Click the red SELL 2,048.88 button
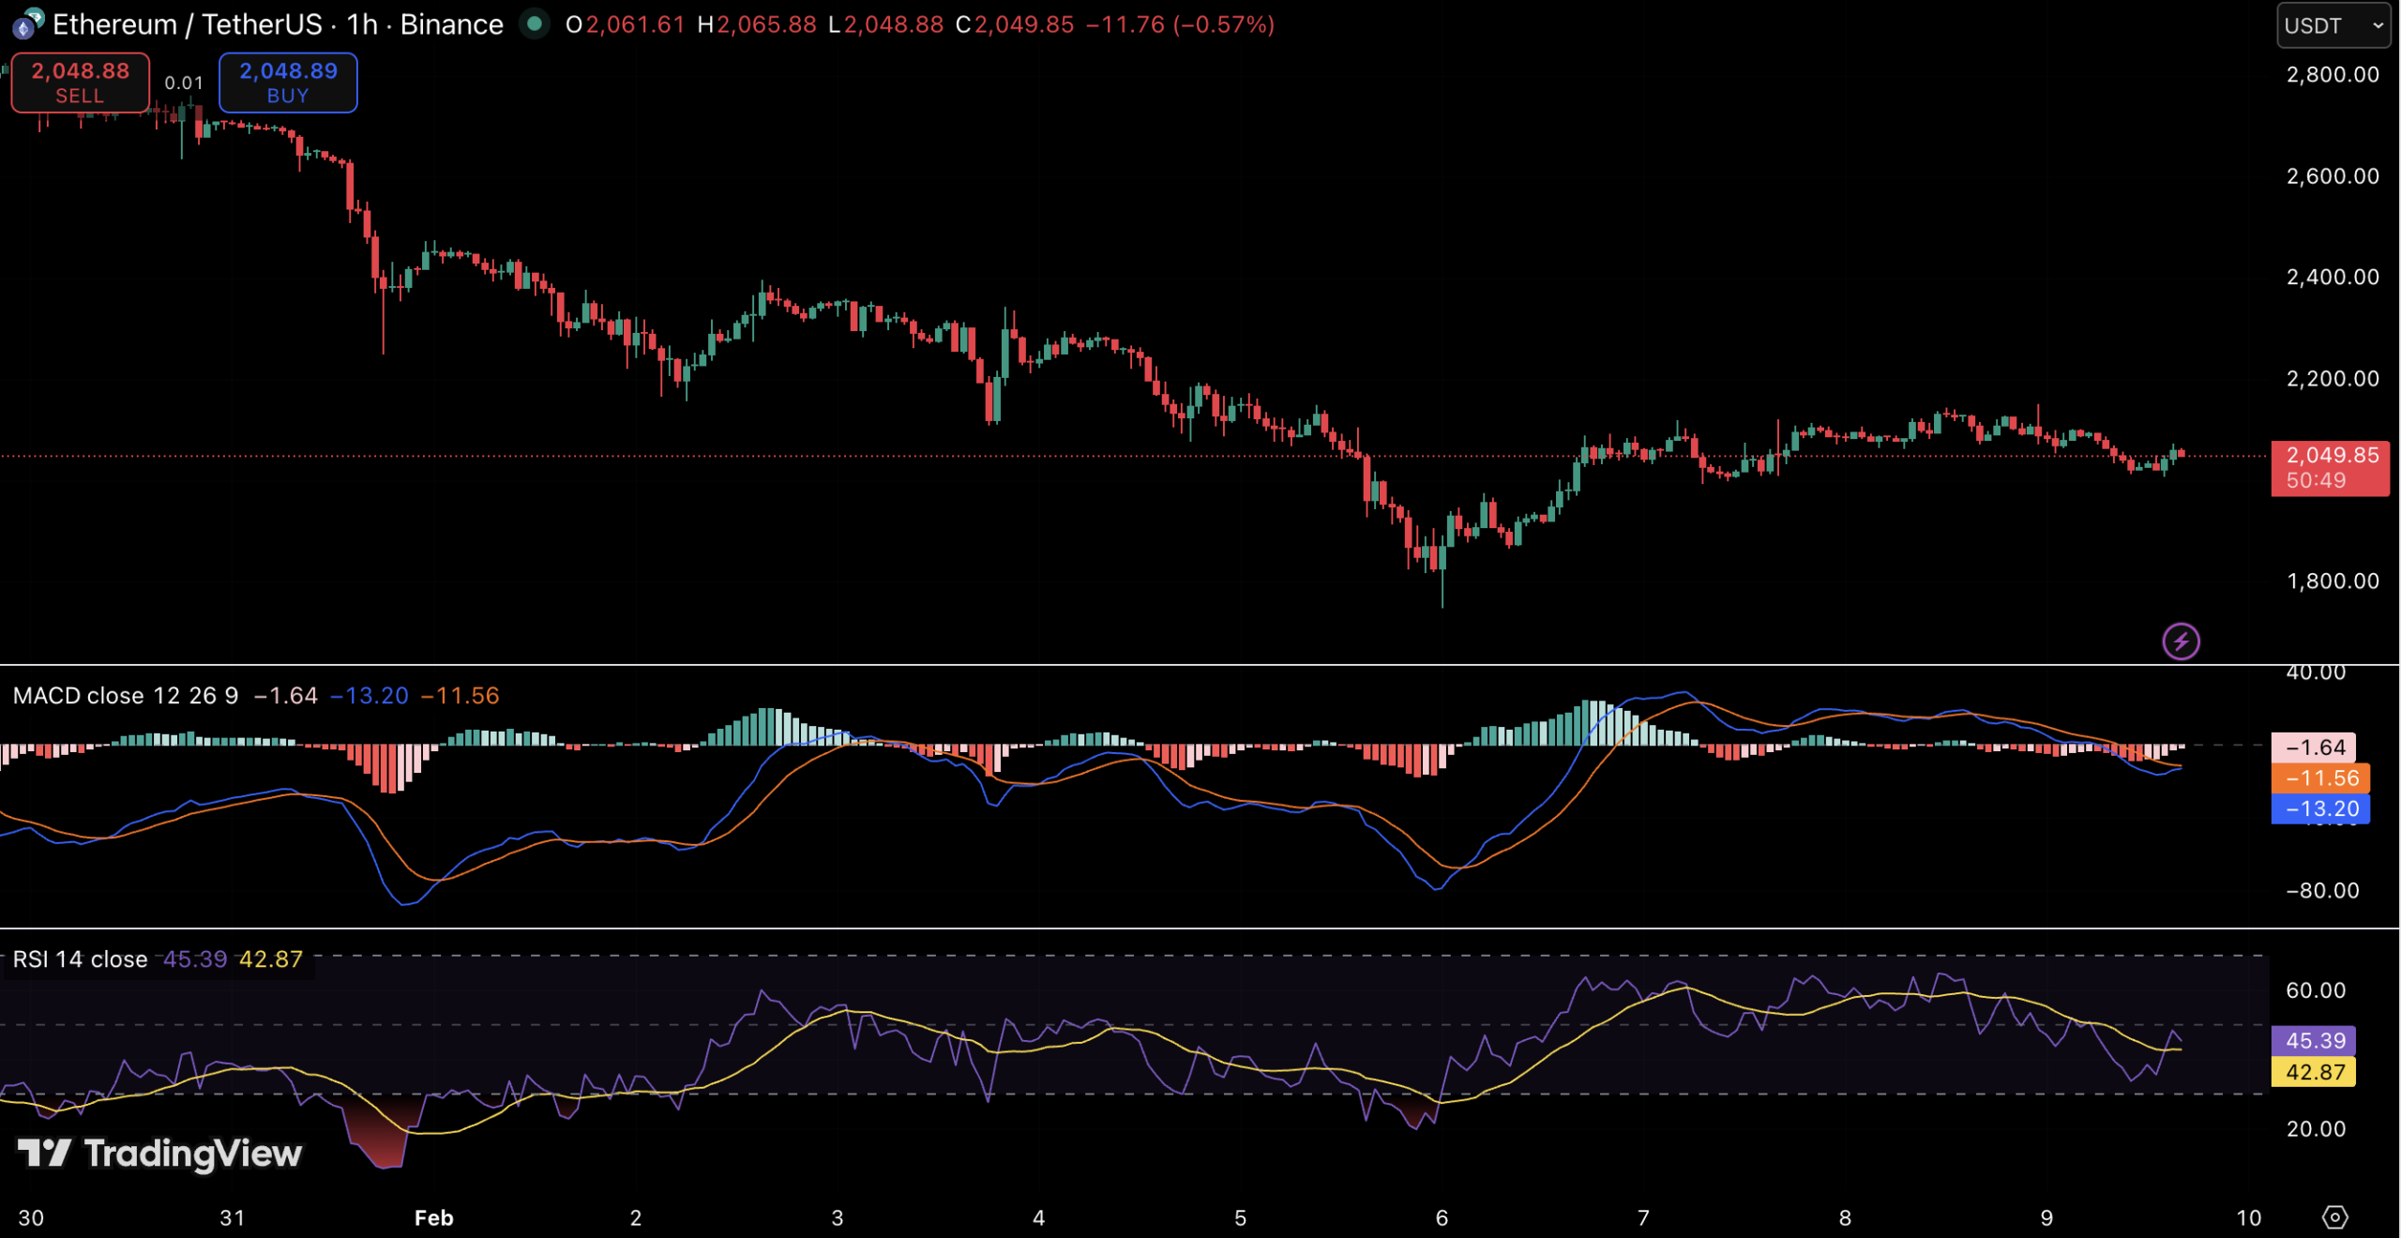 click(x=80, y=83)
